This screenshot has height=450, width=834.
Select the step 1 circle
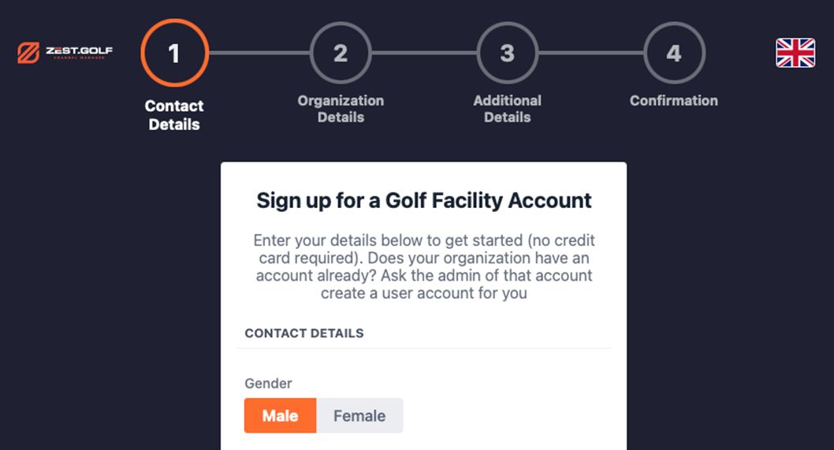(x=174, y=53)
